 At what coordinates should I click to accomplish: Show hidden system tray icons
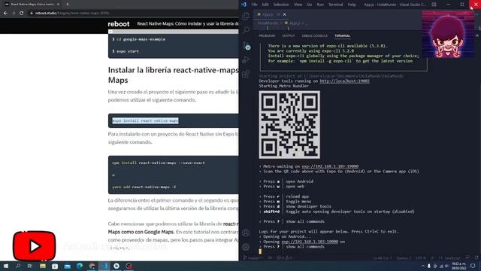click(423, 266)
